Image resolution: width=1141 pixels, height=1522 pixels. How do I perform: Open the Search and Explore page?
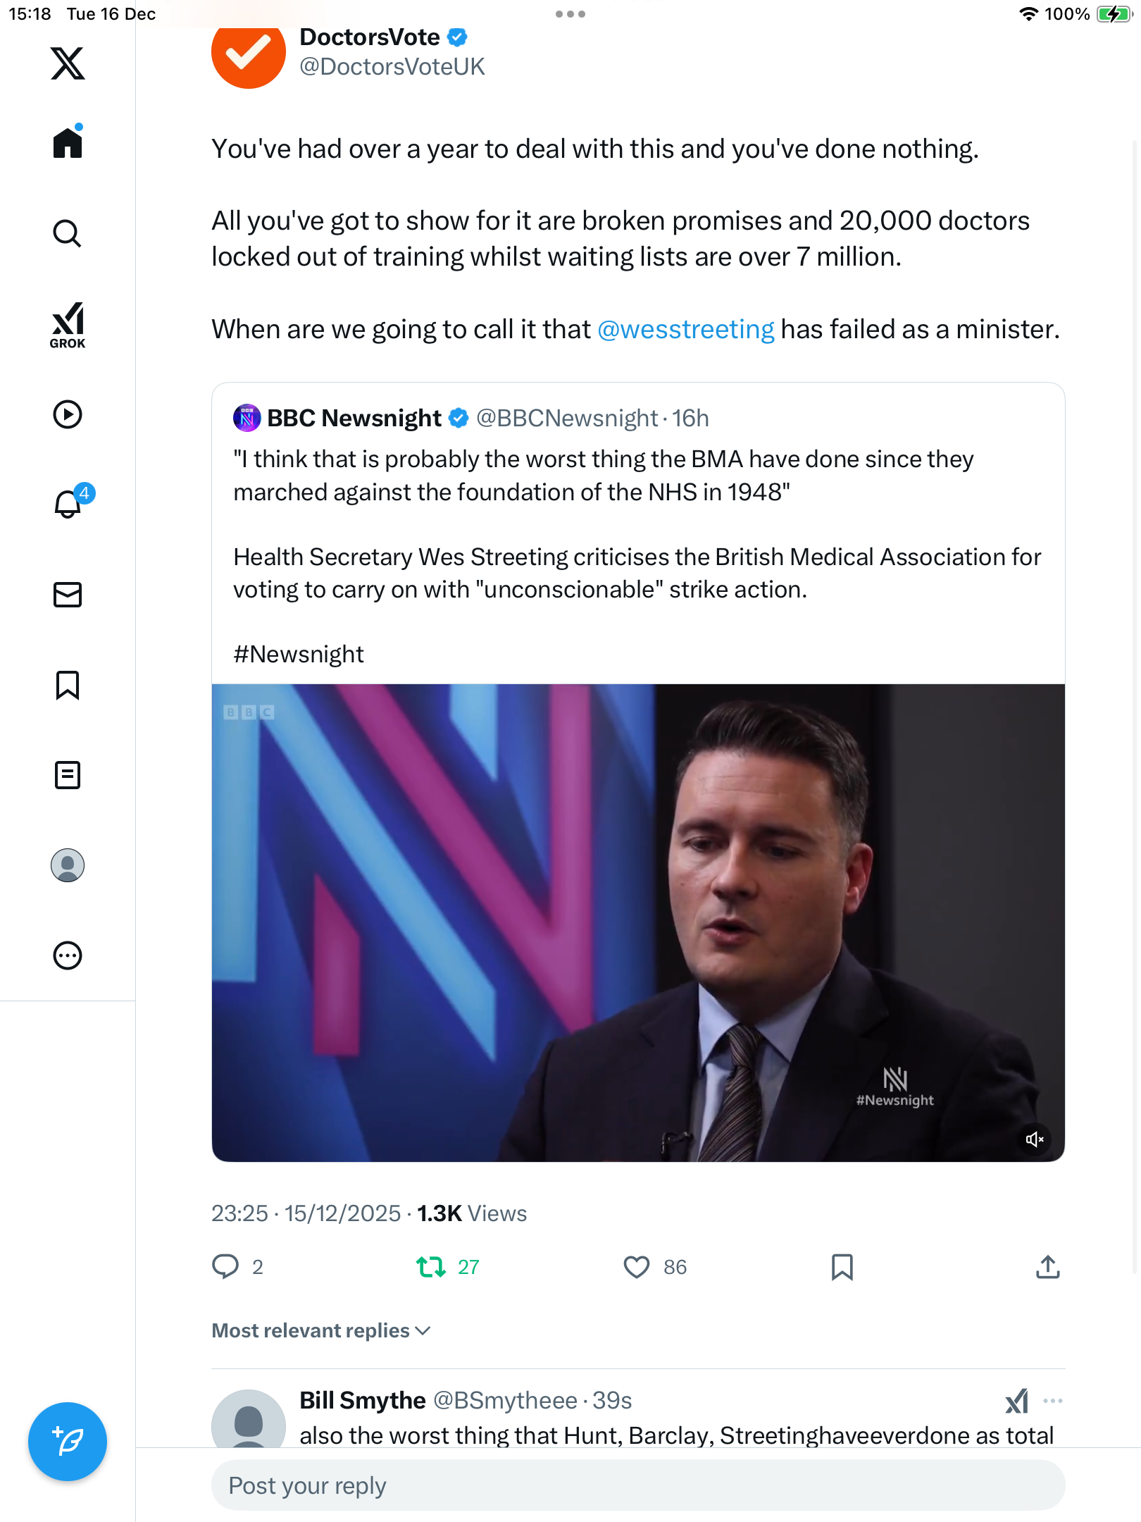tap(68, 233)
